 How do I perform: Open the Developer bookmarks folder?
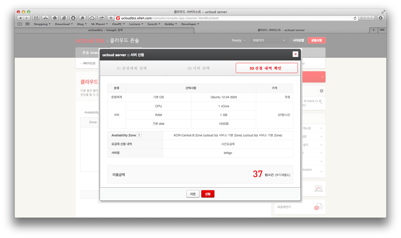point(190,24)
